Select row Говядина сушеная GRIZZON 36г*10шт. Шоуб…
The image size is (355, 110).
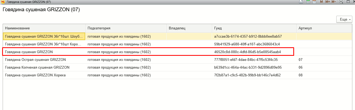[177, 36]
